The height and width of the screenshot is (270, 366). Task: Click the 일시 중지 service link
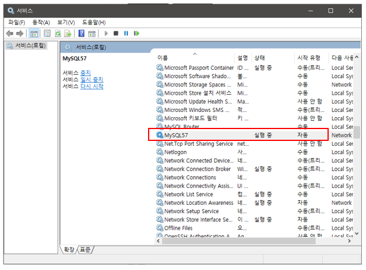pos(92,80)
